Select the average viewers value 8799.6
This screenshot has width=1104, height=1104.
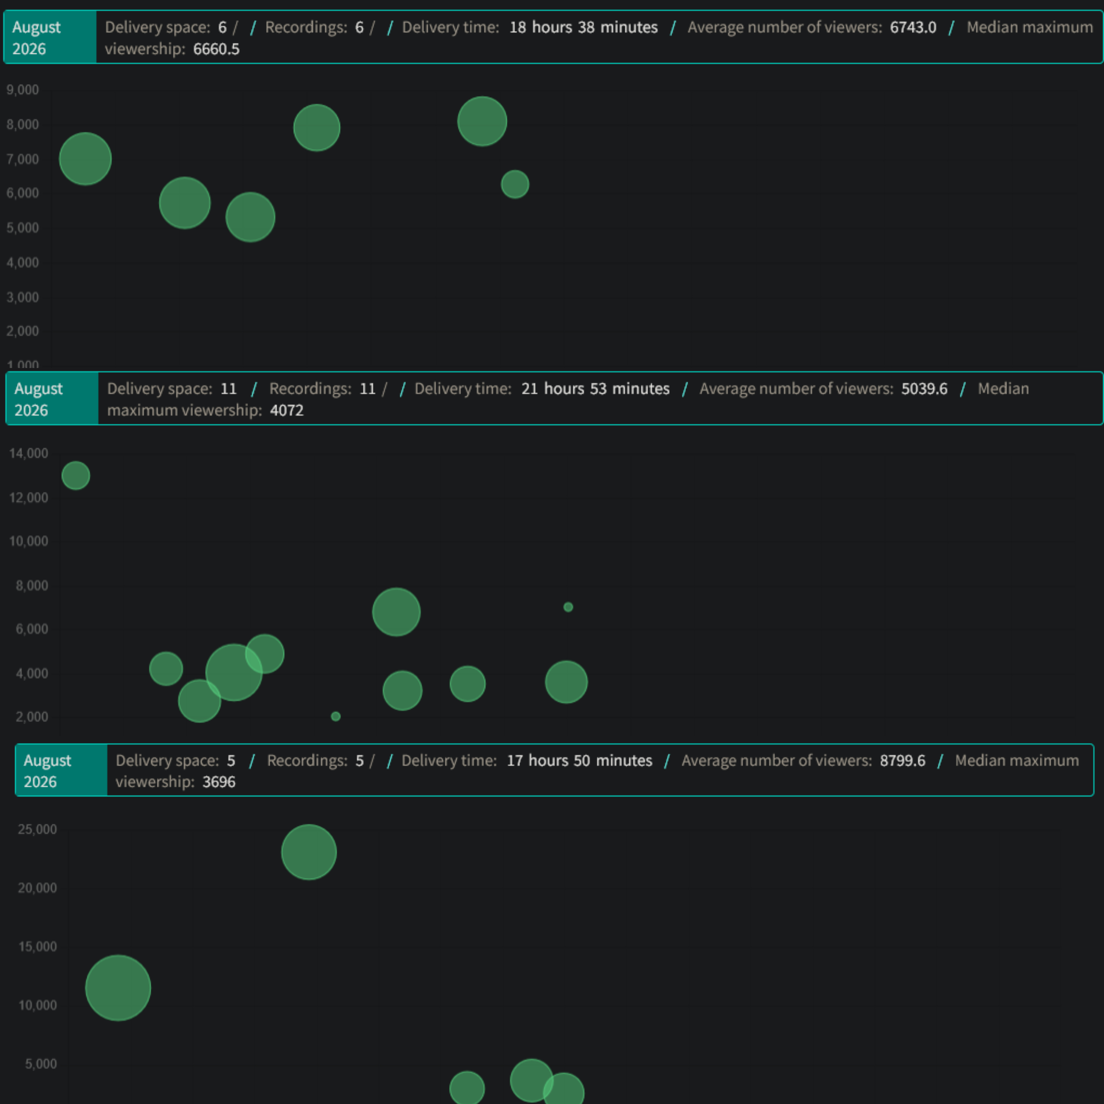click(x=903, y=761)
